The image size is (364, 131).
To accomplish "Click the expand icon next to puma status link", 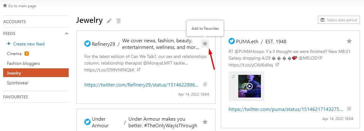I will click(x=349, y=109).
